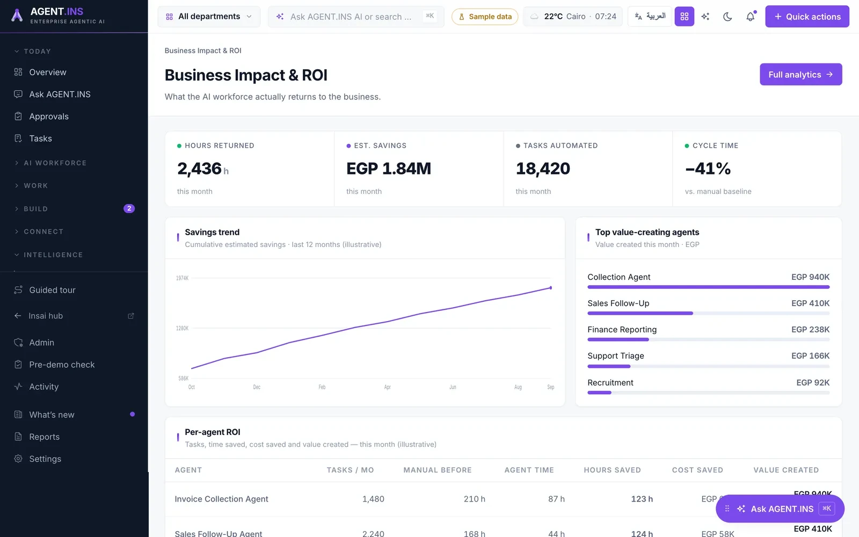Focus the Ask AGENT.INS AI search field

356,17
